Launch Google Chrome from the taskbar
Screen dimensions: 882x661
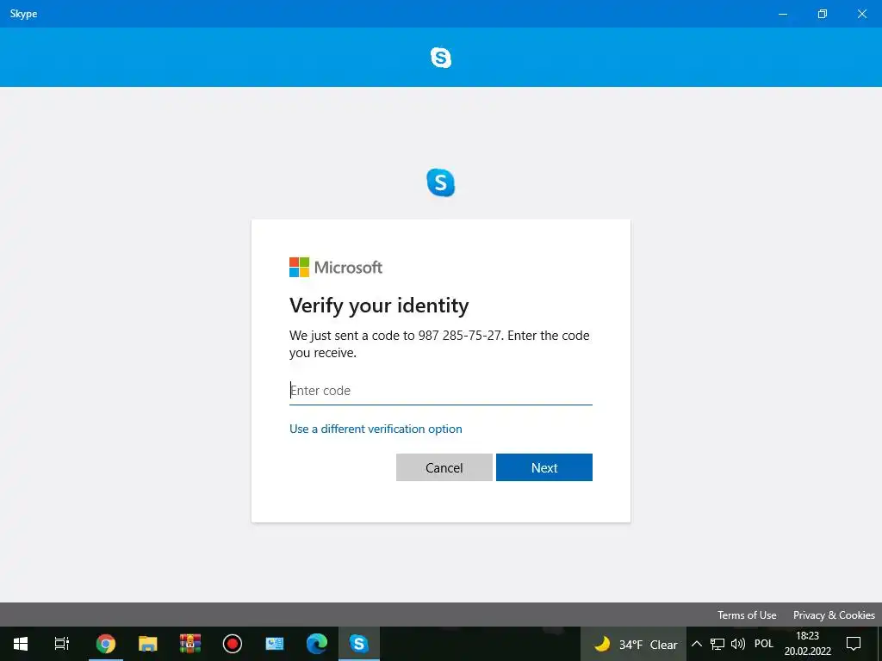[106, 644]
